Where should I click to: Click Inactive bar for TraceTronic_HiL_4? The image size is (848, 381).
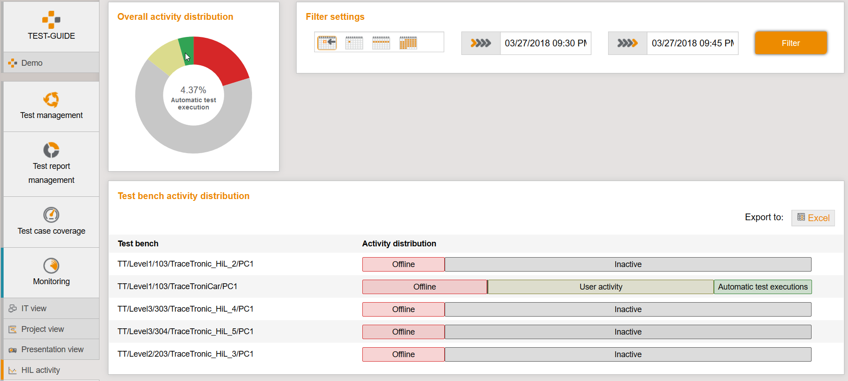click(628, 309)
